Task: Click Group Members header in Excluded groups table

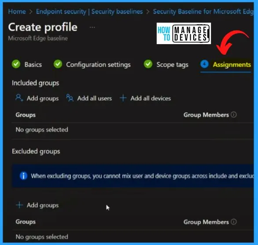Action: (206, 222)
